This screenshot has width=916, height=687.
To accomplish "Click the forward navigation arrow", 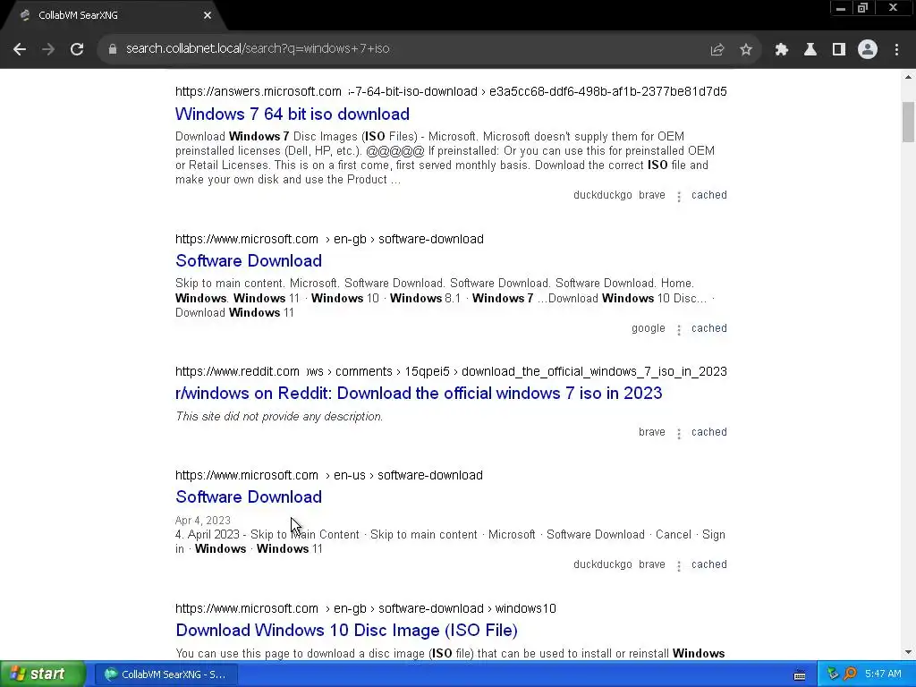I will point(48,49).
